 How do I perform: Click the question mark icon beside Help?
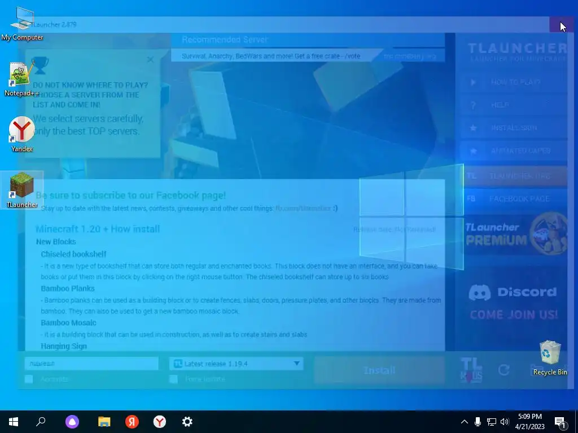tap(473, 105)
